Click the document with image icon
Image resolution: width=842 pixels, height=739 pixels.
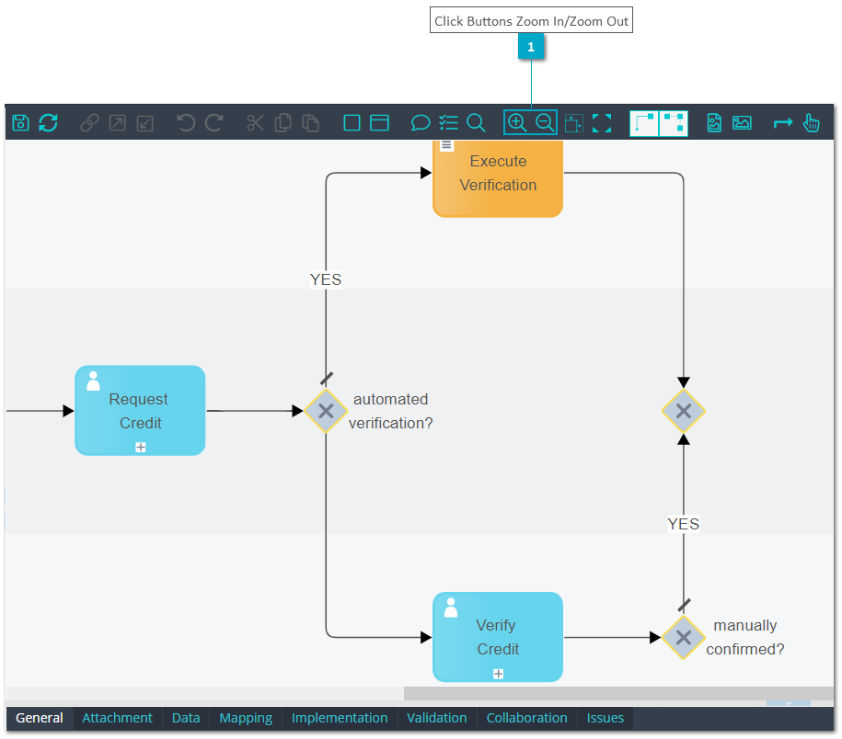coord(714,123)
